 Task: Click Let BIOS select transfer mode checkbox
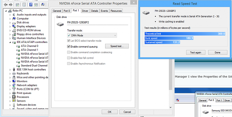[x=68, y=41]
